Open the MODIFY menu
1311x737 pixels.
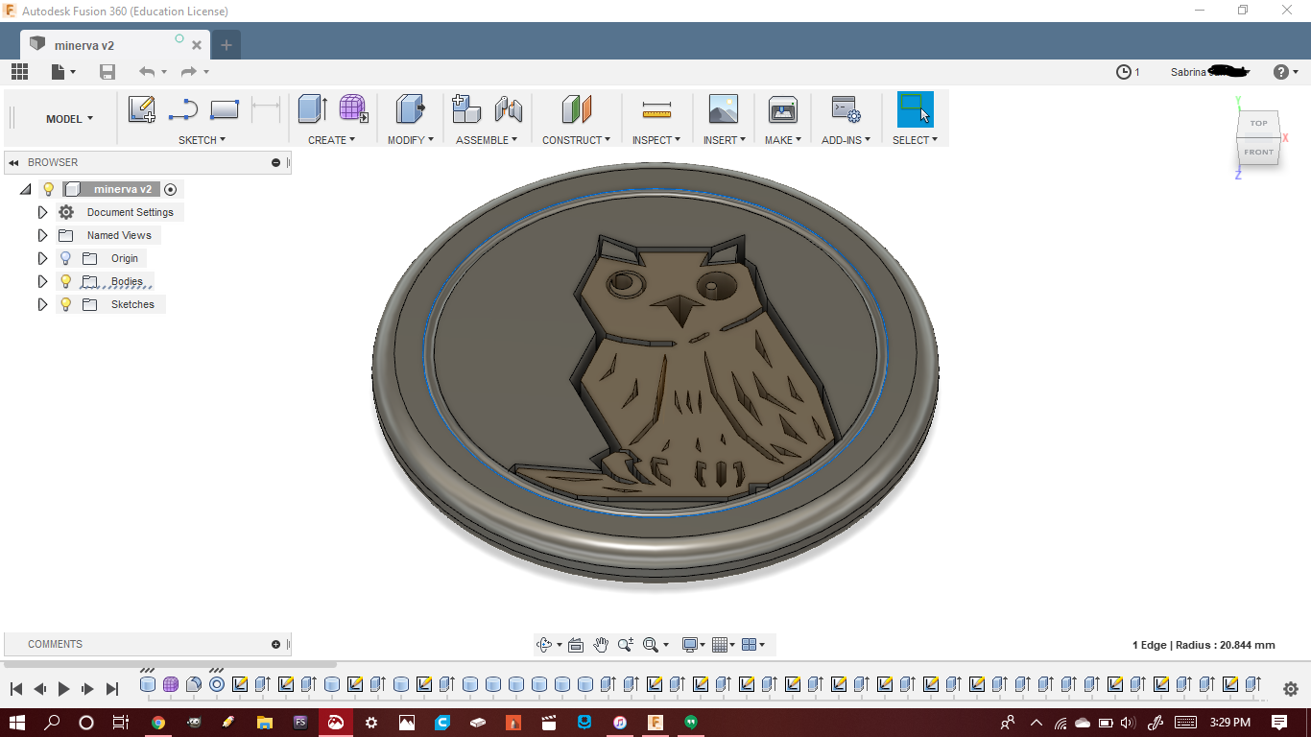pos(411,140)
